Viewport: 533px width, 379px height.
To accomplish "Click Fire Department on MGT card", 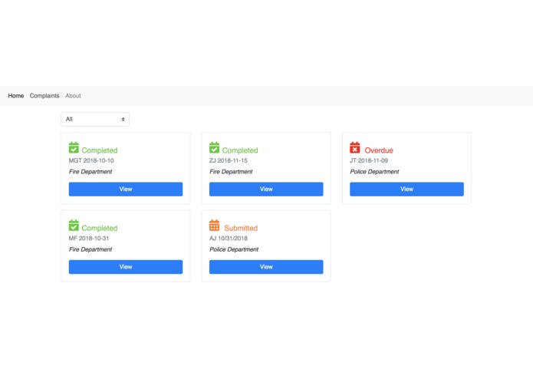I will click(x=90, y=172).
